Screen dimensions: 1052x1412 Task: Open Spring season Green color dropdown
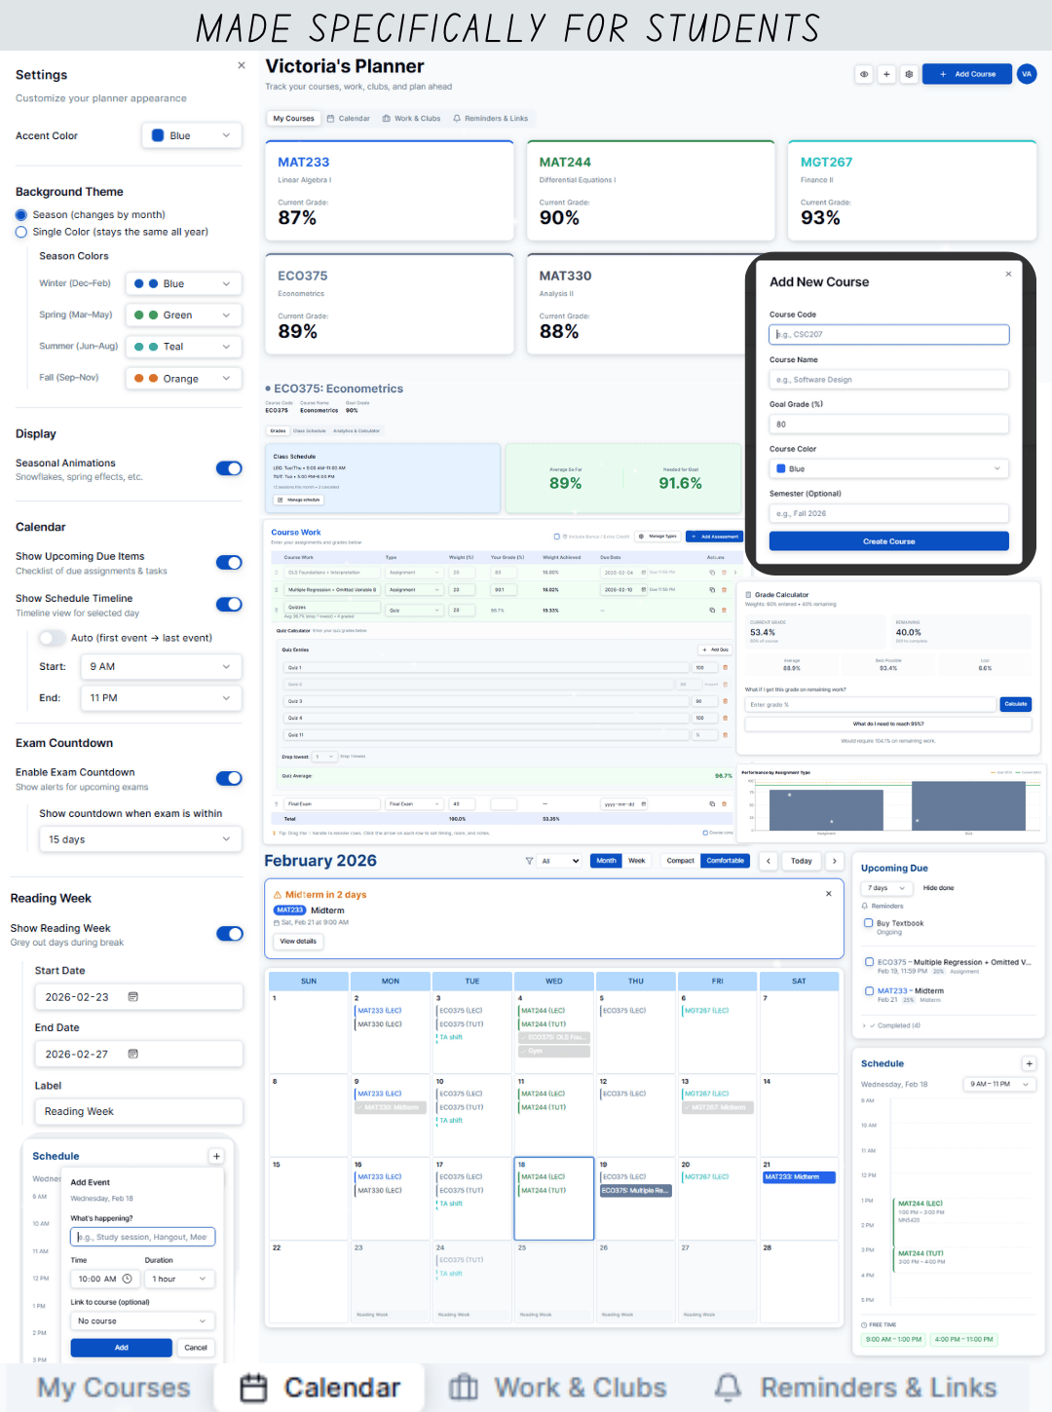[184, 316]
